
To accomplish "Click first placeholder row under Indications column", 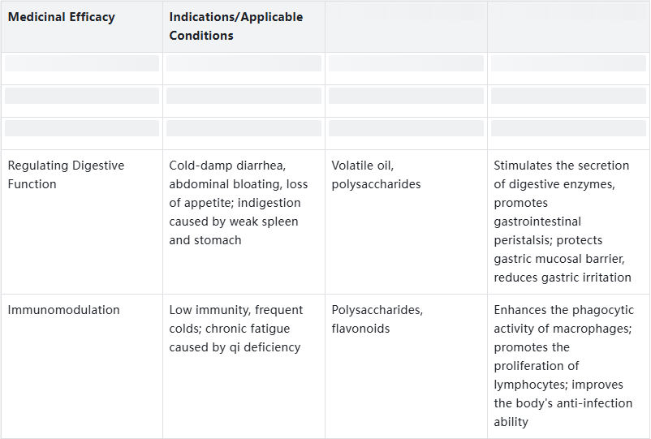I will (x=244, y=63).
